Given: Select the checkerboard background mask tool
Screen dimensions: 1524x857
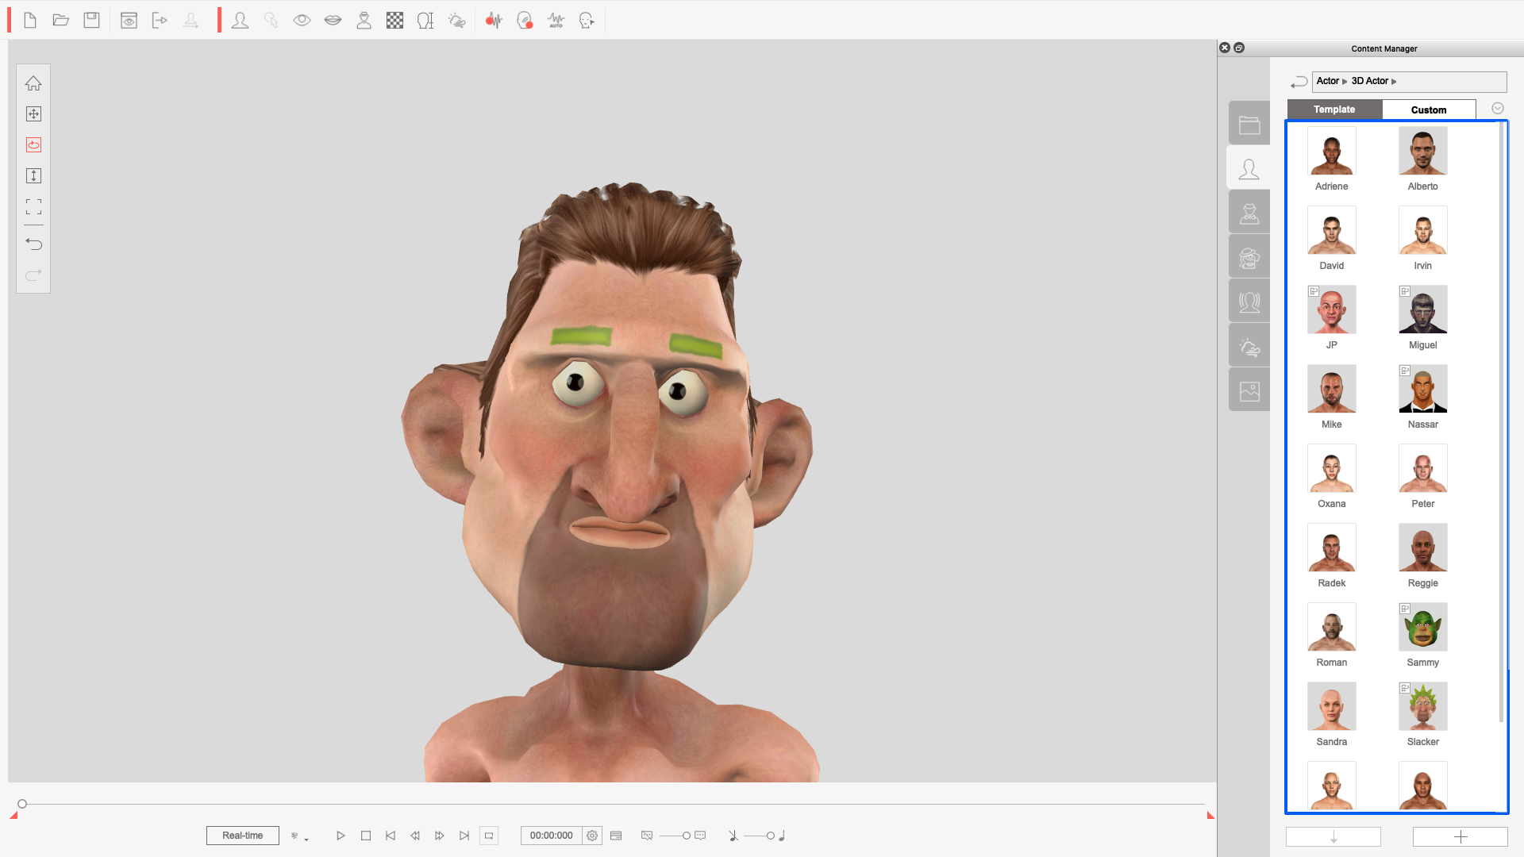Looking at the screenshot, I should point(394,20).
